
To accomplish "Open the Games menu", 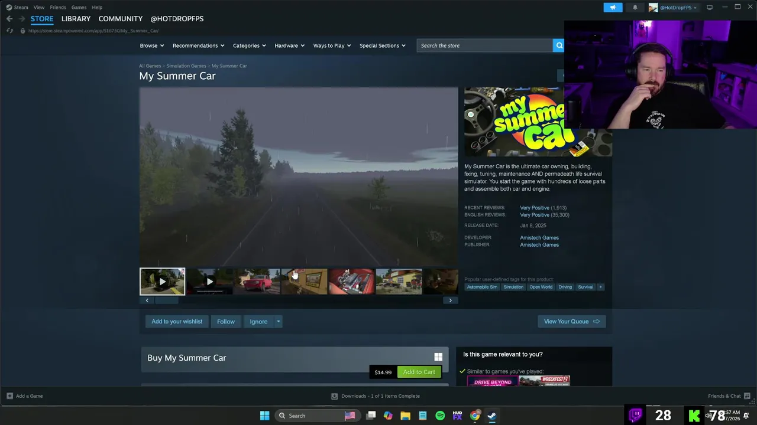I will [x=79, y=7].
